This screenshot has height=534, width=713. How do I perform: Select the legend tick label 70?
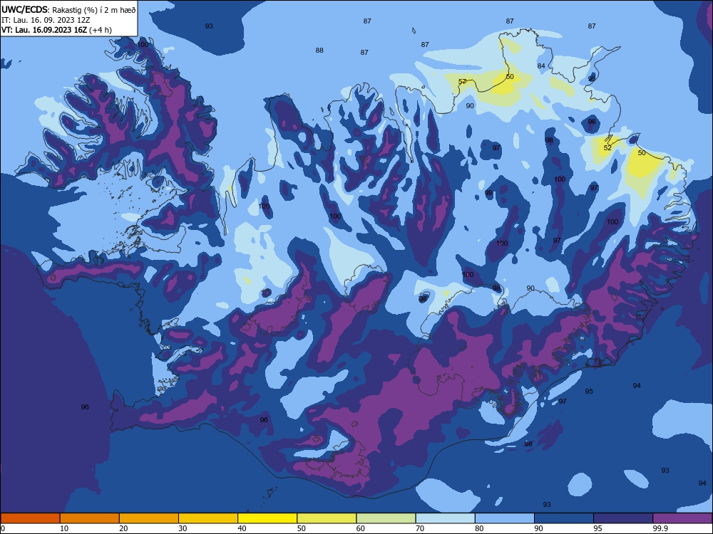(x=420, y=528)
